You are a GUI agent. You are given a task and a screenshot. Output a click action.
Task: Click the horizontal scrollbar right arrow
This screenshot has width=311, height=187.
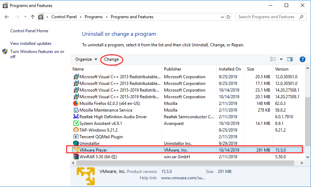(302, 163)
